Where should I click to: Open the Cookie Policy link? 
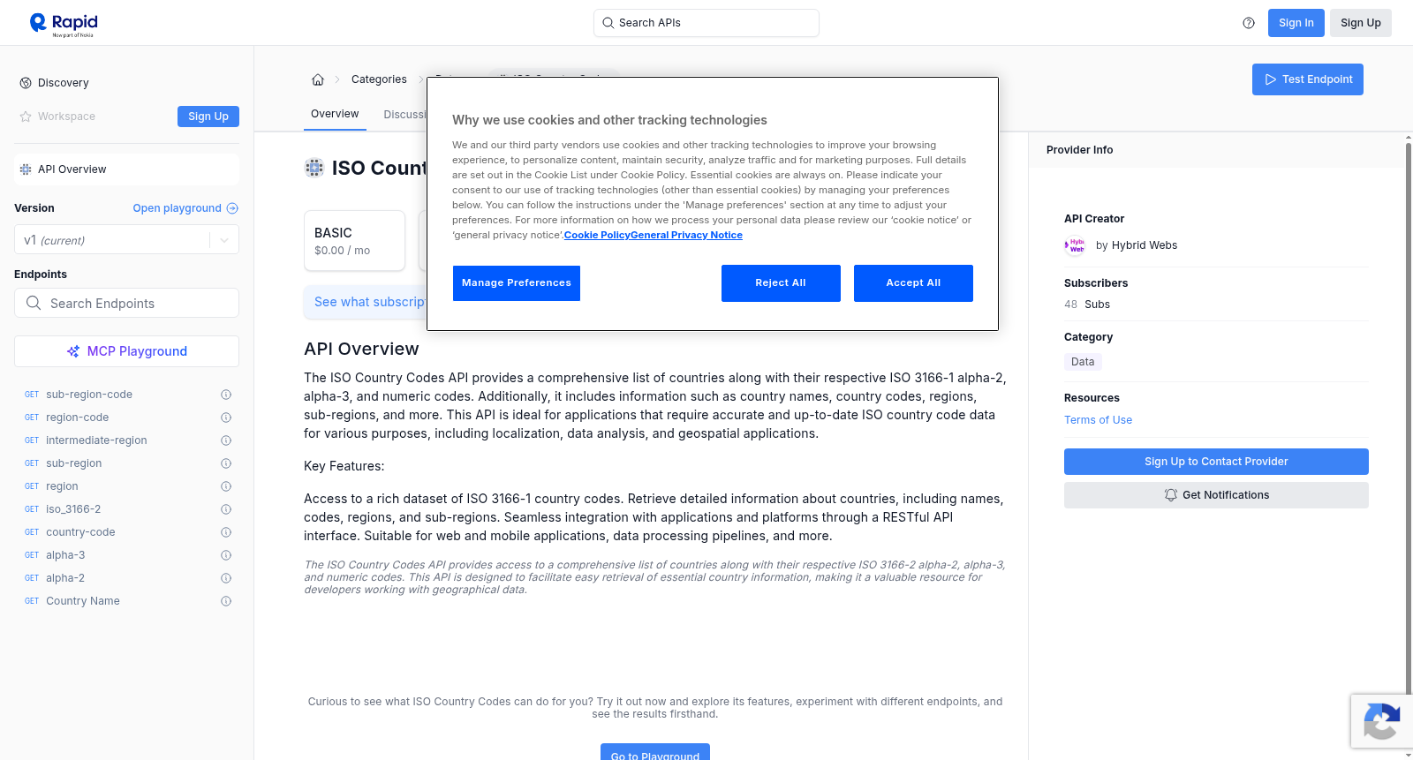(x=597, y=235)
